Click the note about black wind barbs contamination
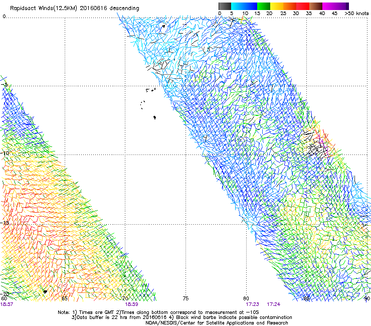Viewport: 371px width, 326px height. pos(231,317)
